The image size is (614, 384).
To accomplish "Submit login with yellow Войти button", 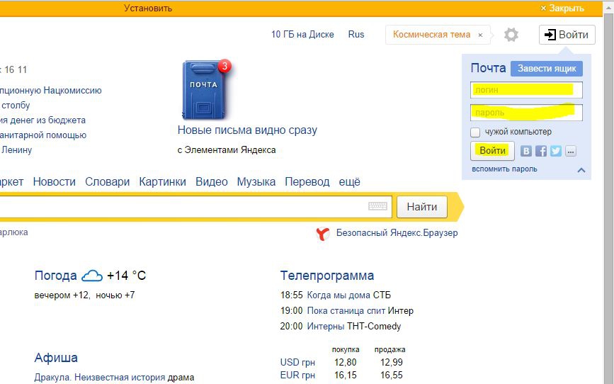I will (492, 151).
